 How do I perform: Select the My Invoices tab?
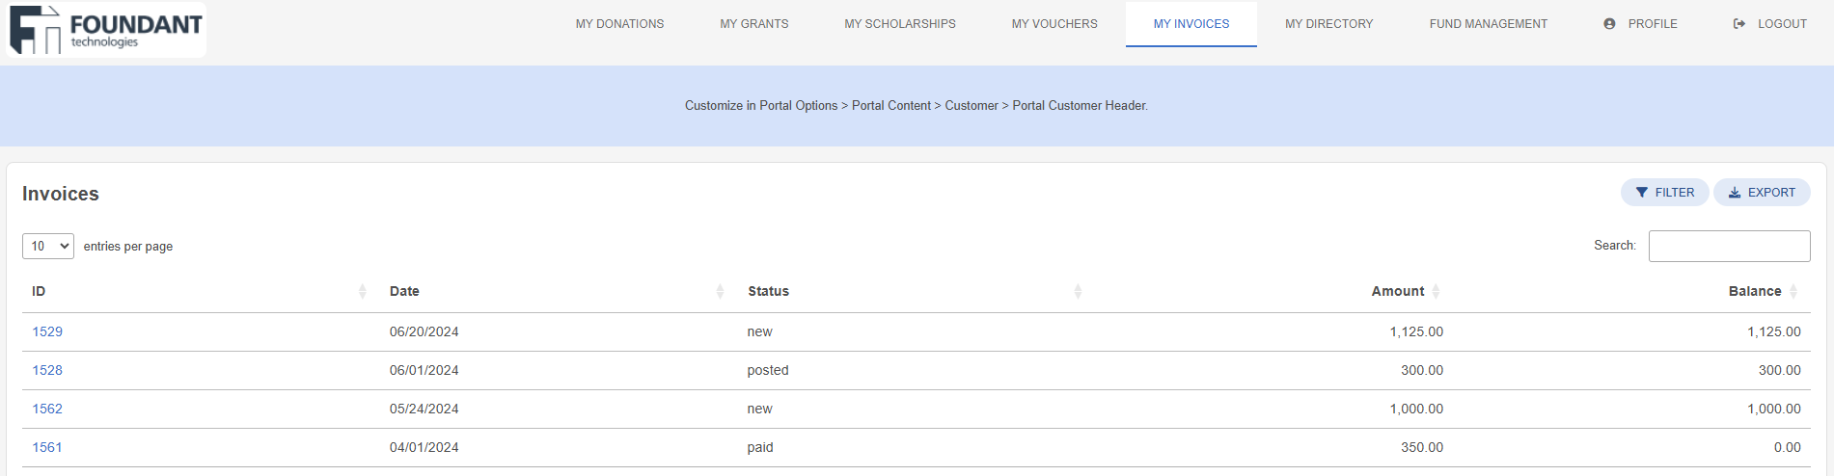tap(1191, 24)
